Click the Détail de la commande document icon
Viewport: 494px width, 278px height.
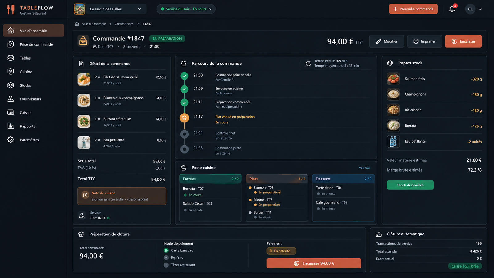[x=81, y=64]
